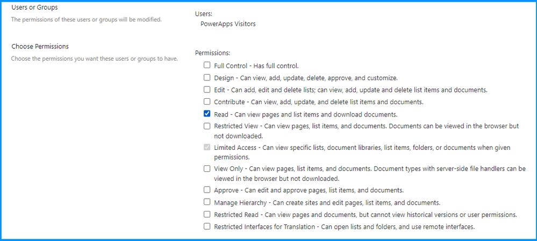Click the greyed-out Limited Access checkbox
The width and height of the screenshot is (537, 241).
207,147
